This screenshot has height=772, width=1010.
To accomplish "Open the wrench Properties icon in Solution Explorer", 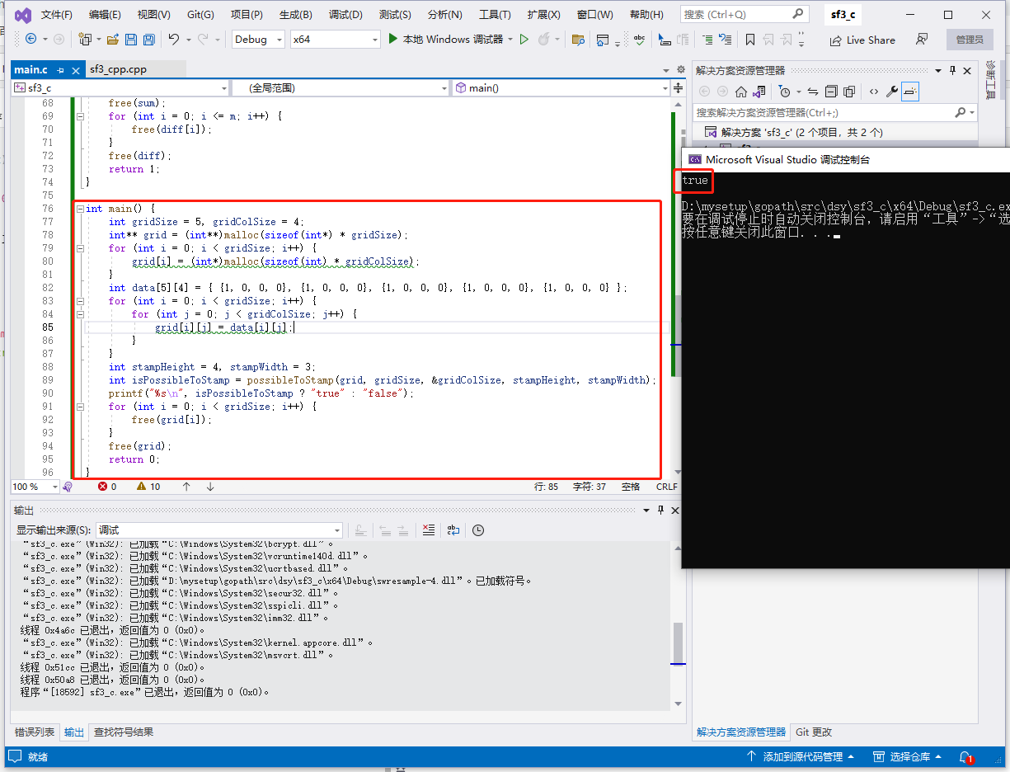I will [891, 92].
